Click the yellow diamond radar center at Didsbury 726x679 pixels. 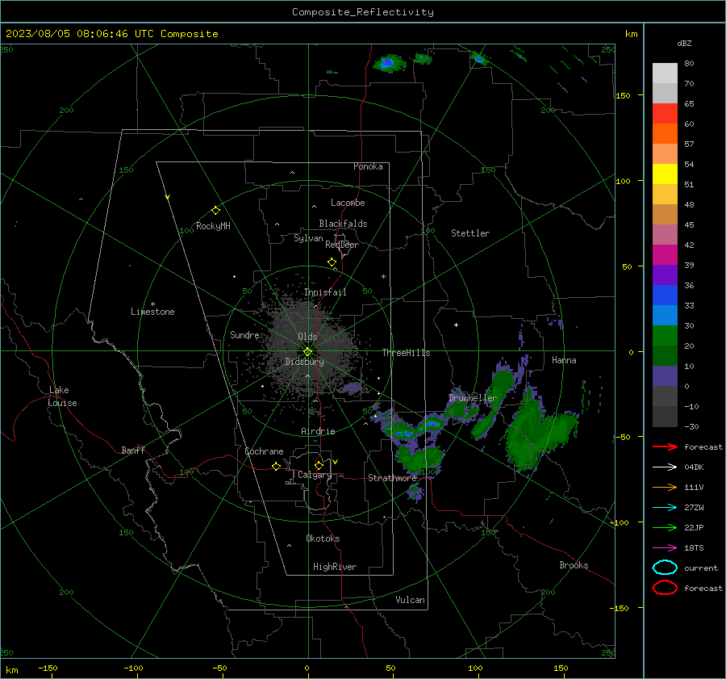pos(307,352)
